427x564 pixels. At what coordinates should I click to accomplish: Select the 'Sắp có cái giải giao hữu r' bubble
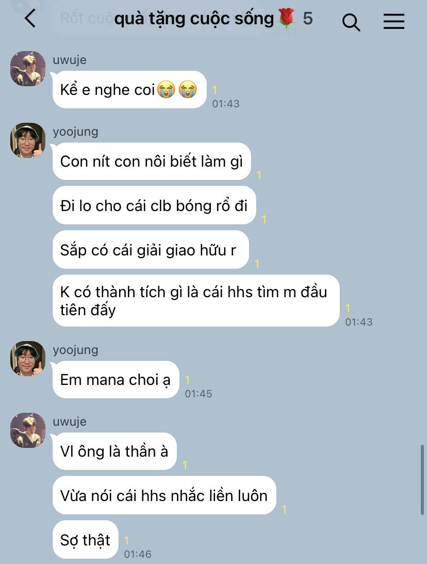click(x=151, y=250)
